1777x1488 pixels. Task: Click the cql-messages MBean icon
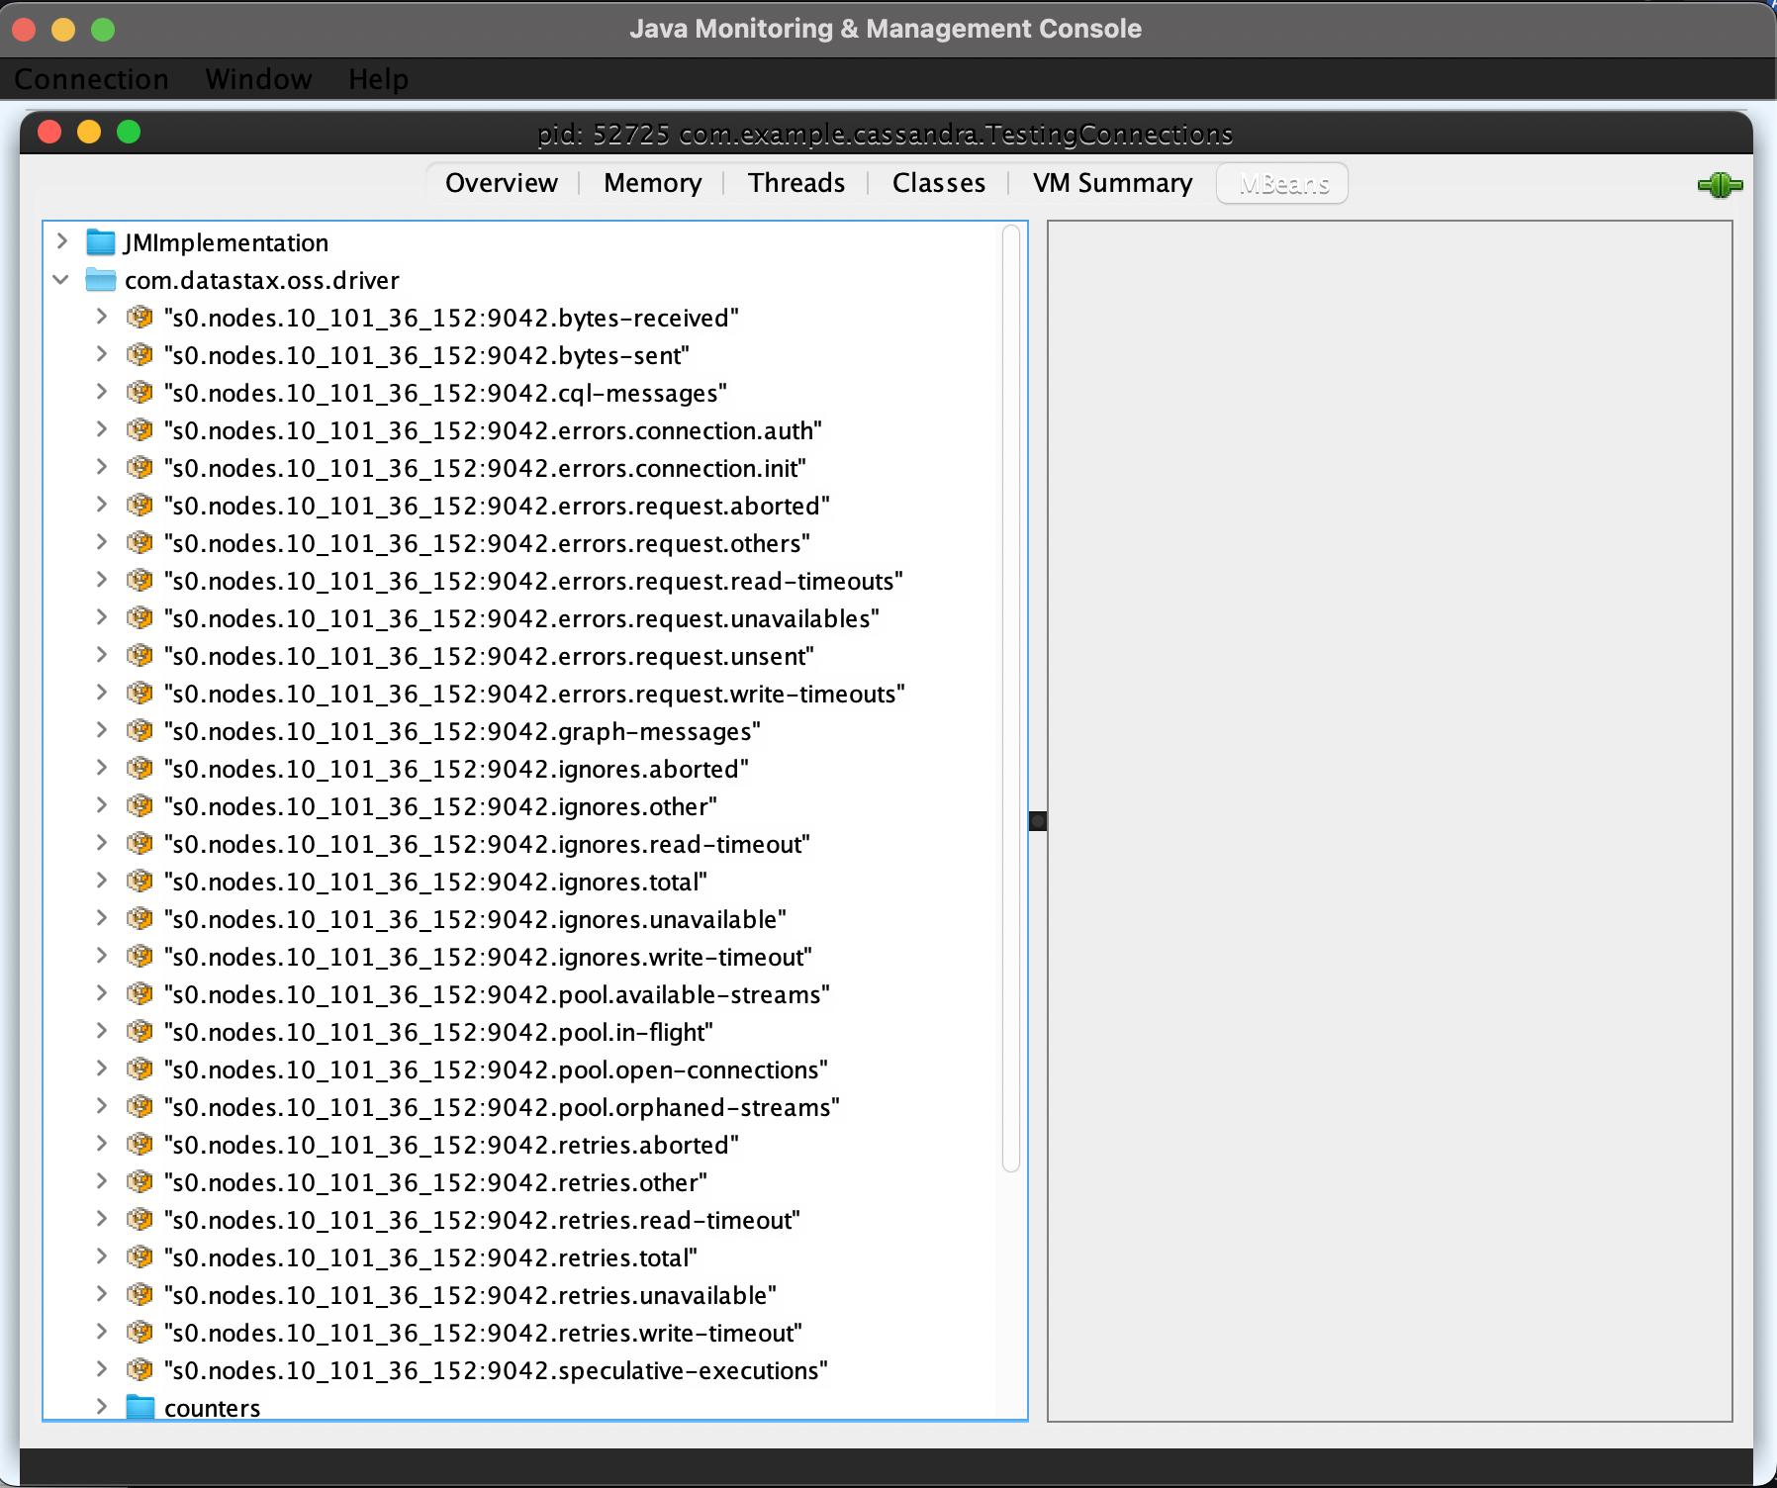(140, 393)
